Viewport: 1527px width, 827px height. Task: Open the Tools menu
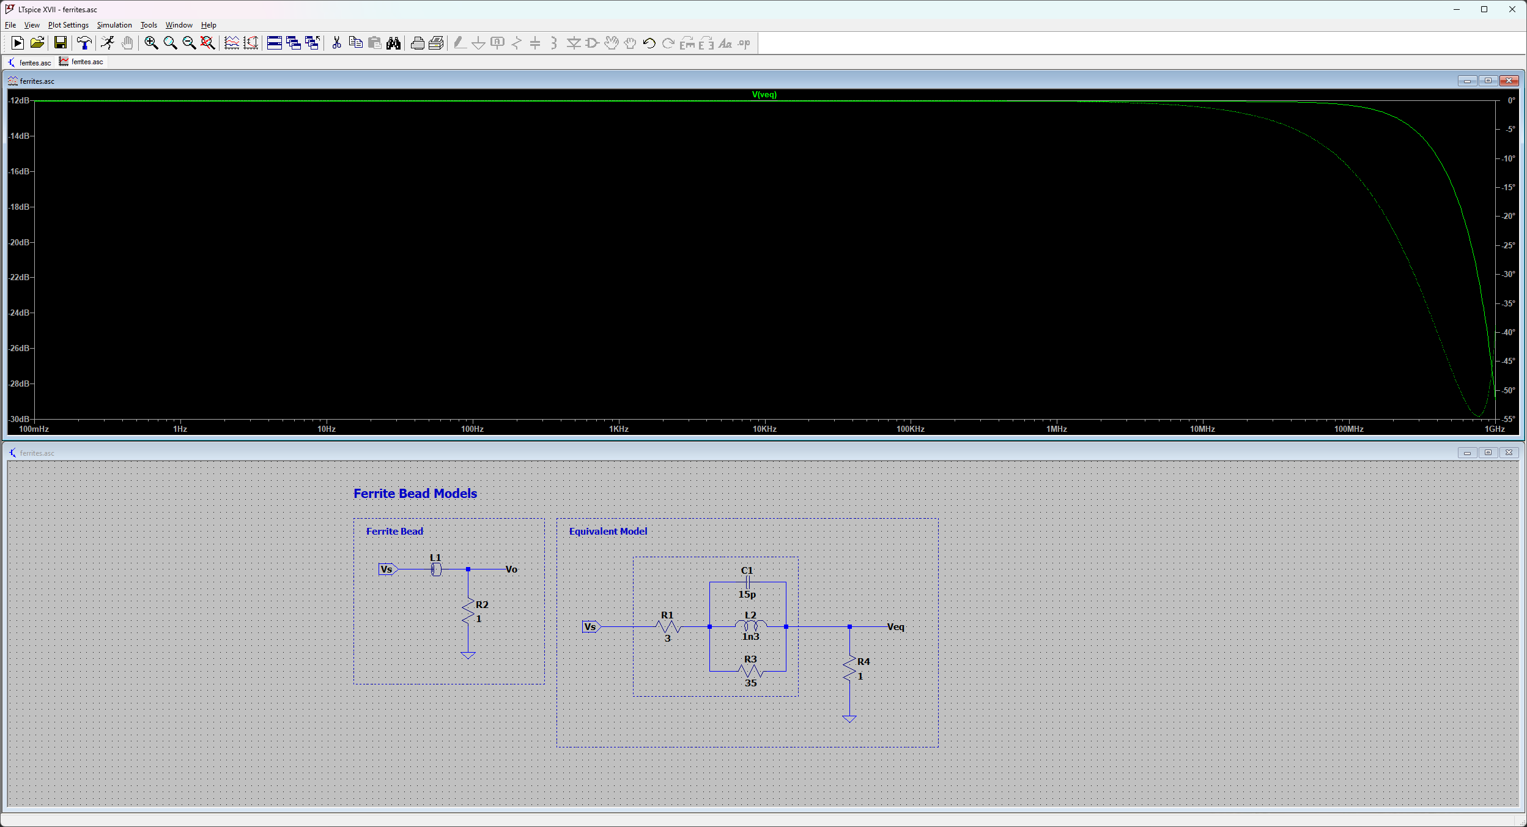click(149, 25)
